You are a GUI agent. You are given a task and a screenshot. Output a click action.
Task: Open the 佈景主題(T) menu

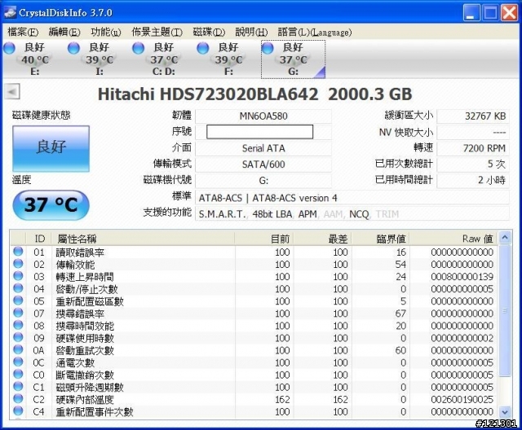tap(157, 33)
